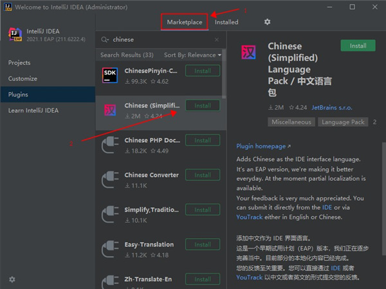Open the bottom-left settings gear
Image resolution: width=386 pixels, height=289 pixels.
pos(12,279)
